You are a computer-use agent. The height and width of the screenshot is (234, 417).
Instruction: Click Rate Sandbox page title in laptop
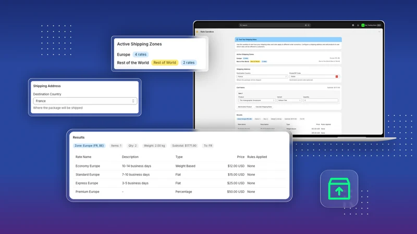coord(207,32)
